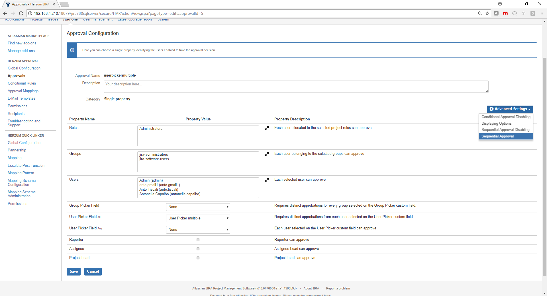Open Mapping Scheme Configuration link
Viewport: 547px width, 296px height.
click(22, 183)
